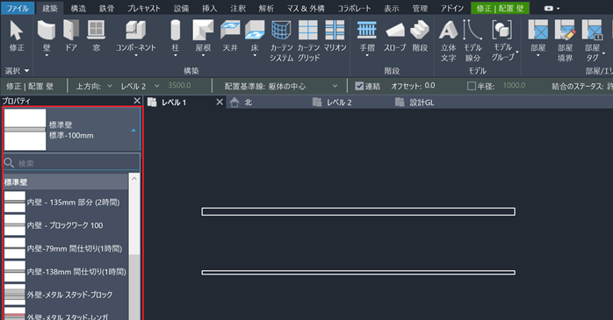Choose wall type 内壁 - 135mm 部分 (2時間)
613x320 pixels.
pos(65,202)
